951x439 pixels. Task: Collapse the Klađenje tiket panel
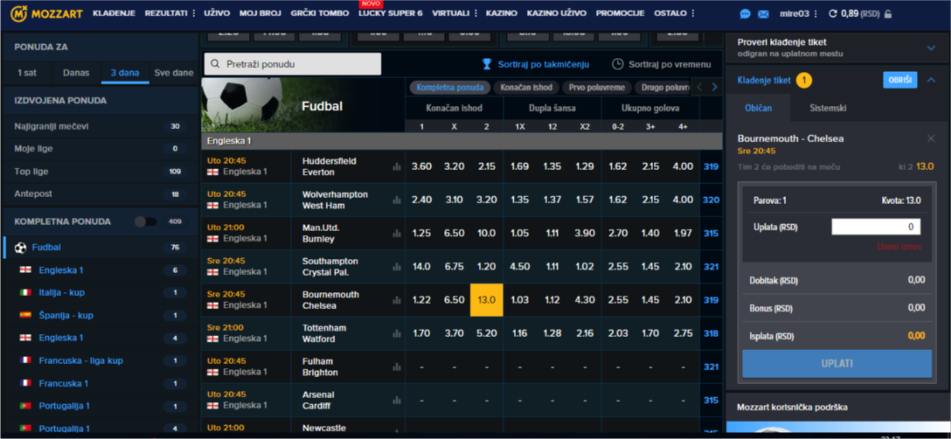[x=931, y=80]
